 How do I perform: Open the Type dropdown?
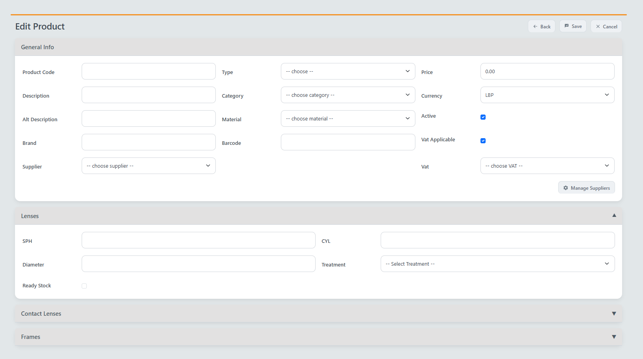pyautogui.click(x=348, y=71)
